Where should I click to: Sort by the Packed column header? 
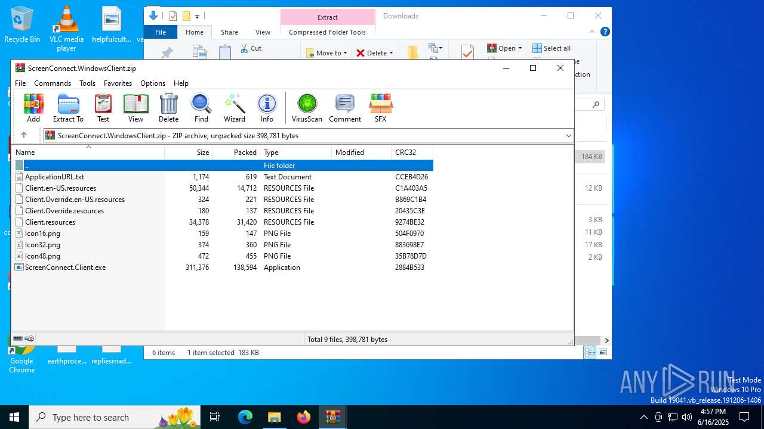click(x=236, y=153)
